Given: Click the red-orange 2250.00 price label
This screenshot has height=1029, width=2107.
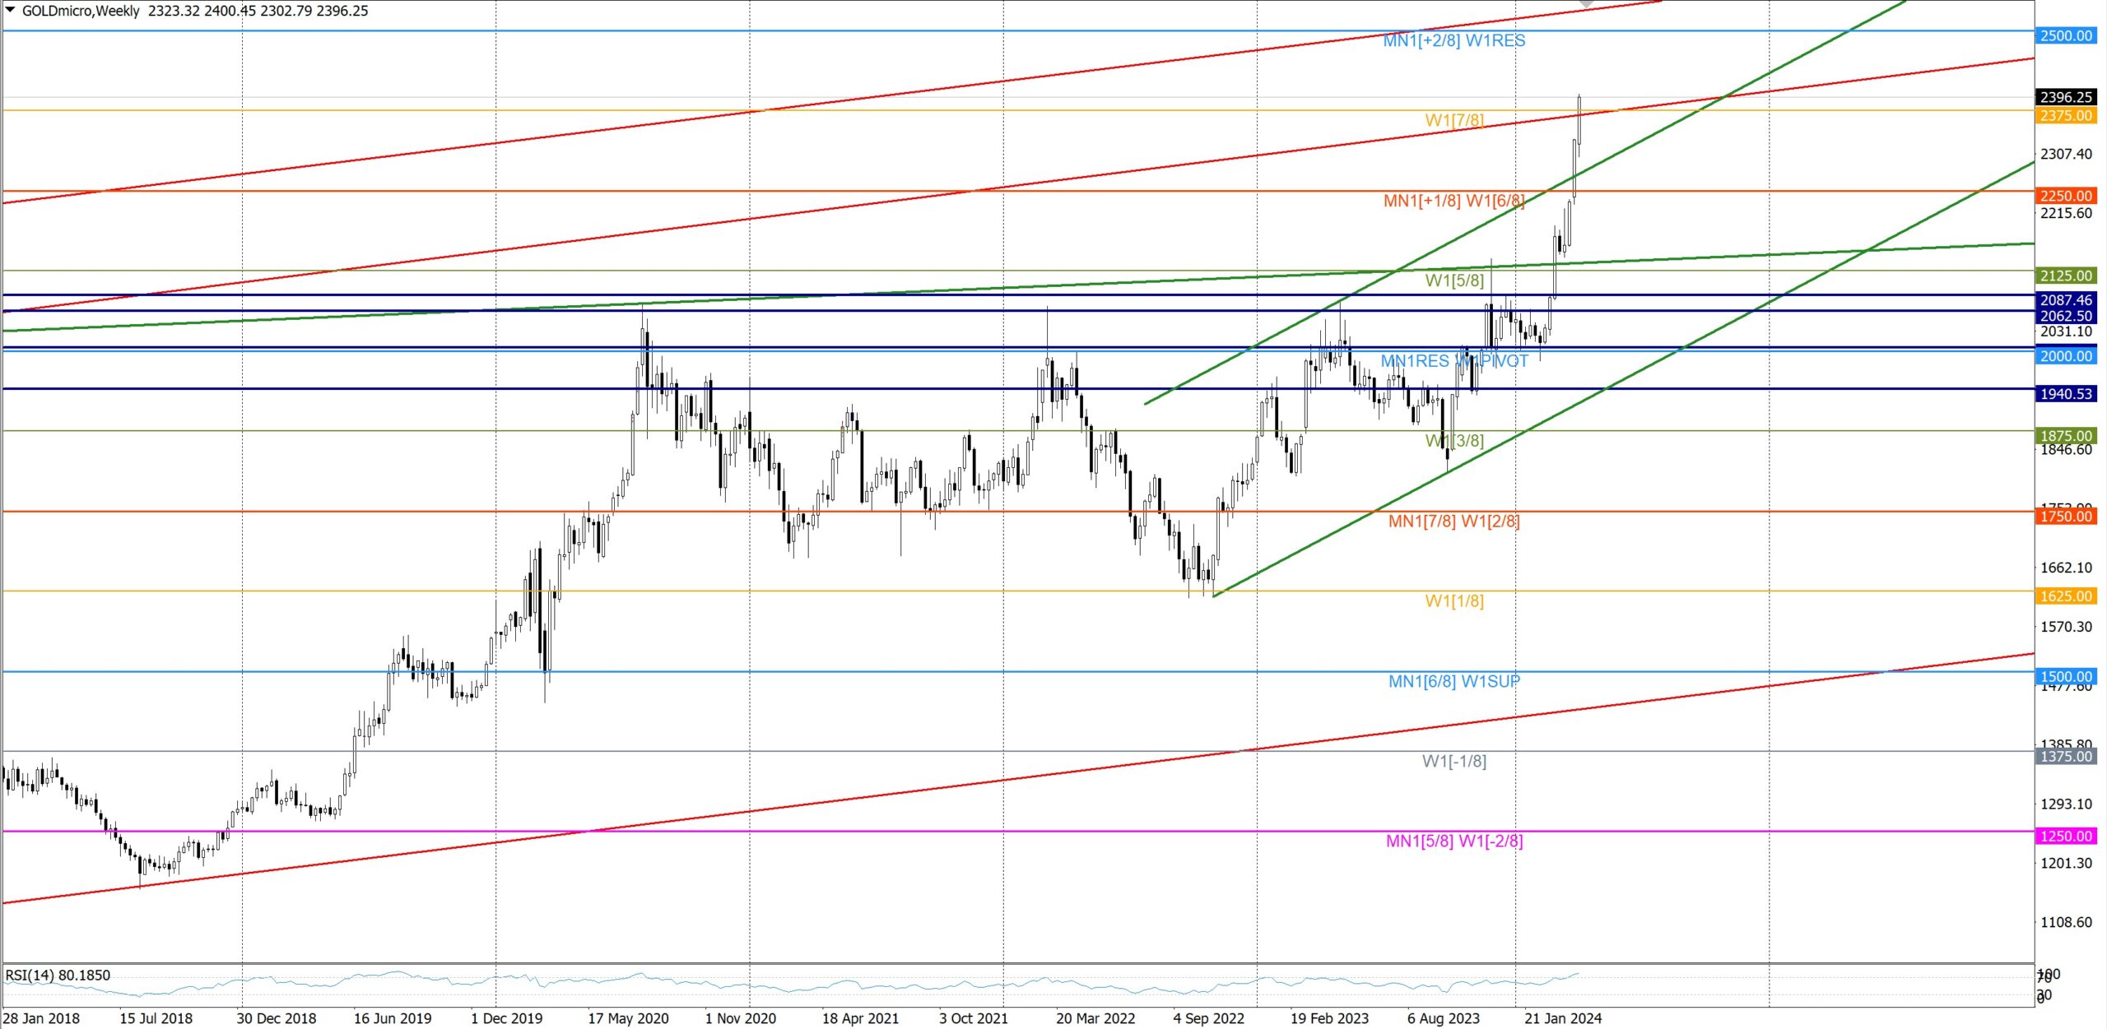Looking at the screenshot, I should pos(2066,196).
